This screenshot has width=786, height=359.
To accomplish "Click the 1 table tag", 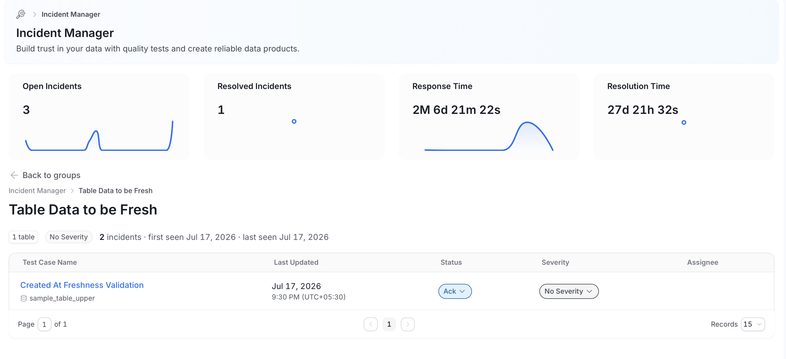I will point(23,237).
